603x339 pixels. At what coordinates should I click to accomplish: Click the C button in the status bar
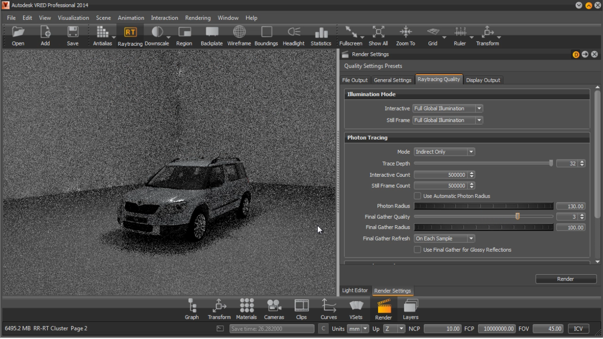point(323,329)
